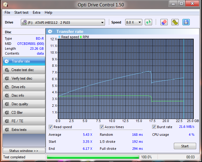Click the 100.0% progress text

point(147,157)
